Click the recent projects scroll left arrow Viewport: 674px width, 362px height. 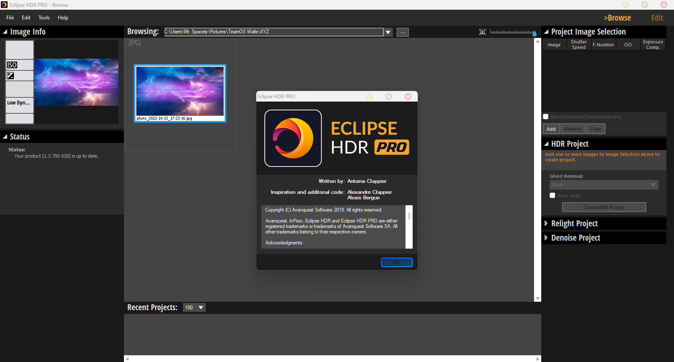pyautogui.click(x=127, y=359)
